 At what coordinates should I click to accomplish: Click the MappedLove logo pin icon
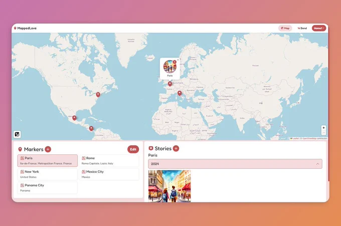coord(15,28)
